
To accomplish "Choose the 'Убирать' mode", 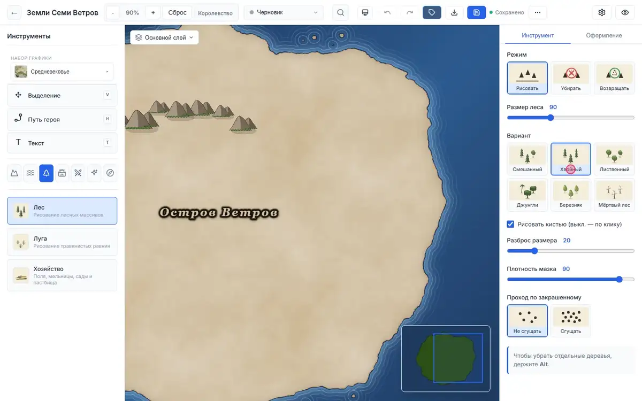I will point(571,78).
